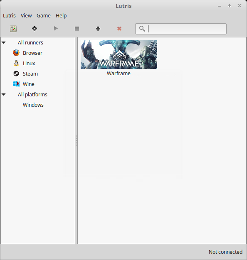This screenshot has height=260, width=247.
Task: Click the sidebar pane divider handle
Action: tap(76, 141)
